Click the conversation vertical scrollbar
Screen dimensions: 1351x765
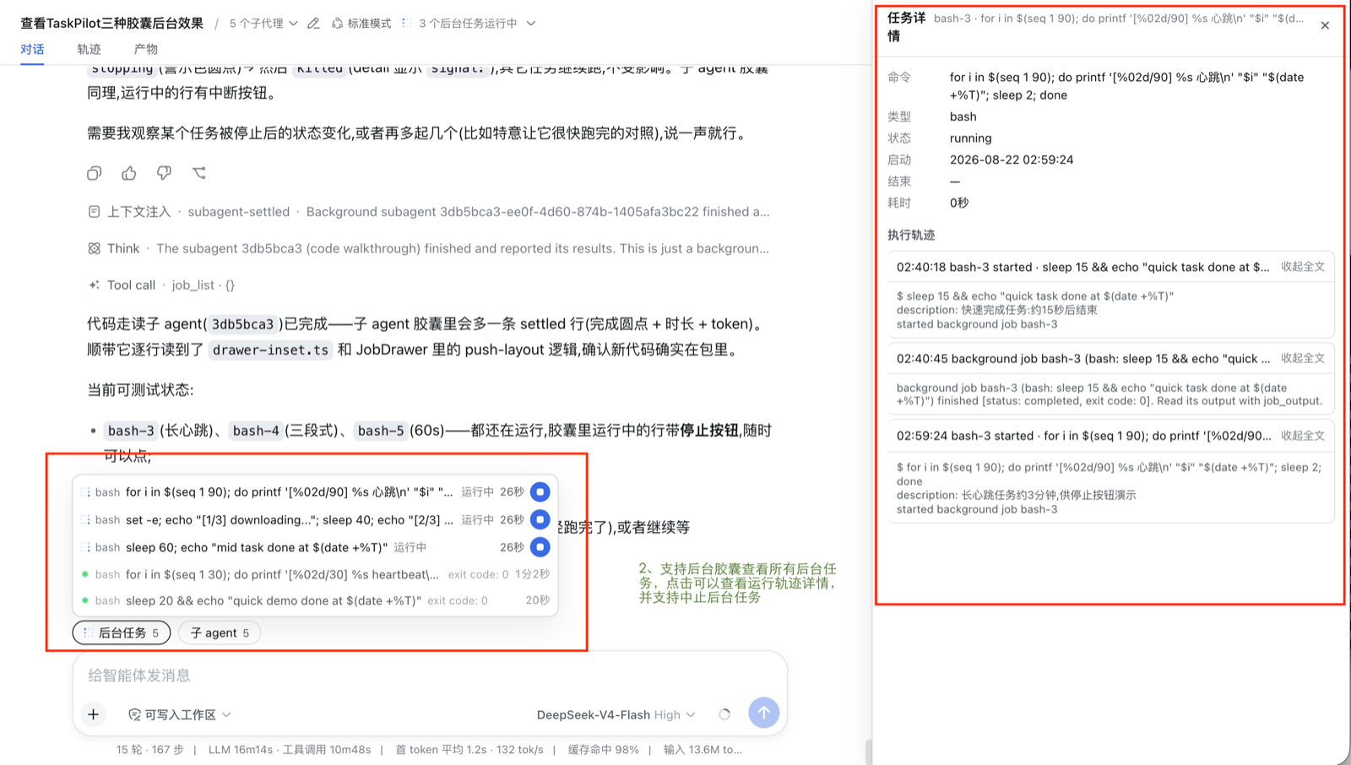[x=868, y=751]
